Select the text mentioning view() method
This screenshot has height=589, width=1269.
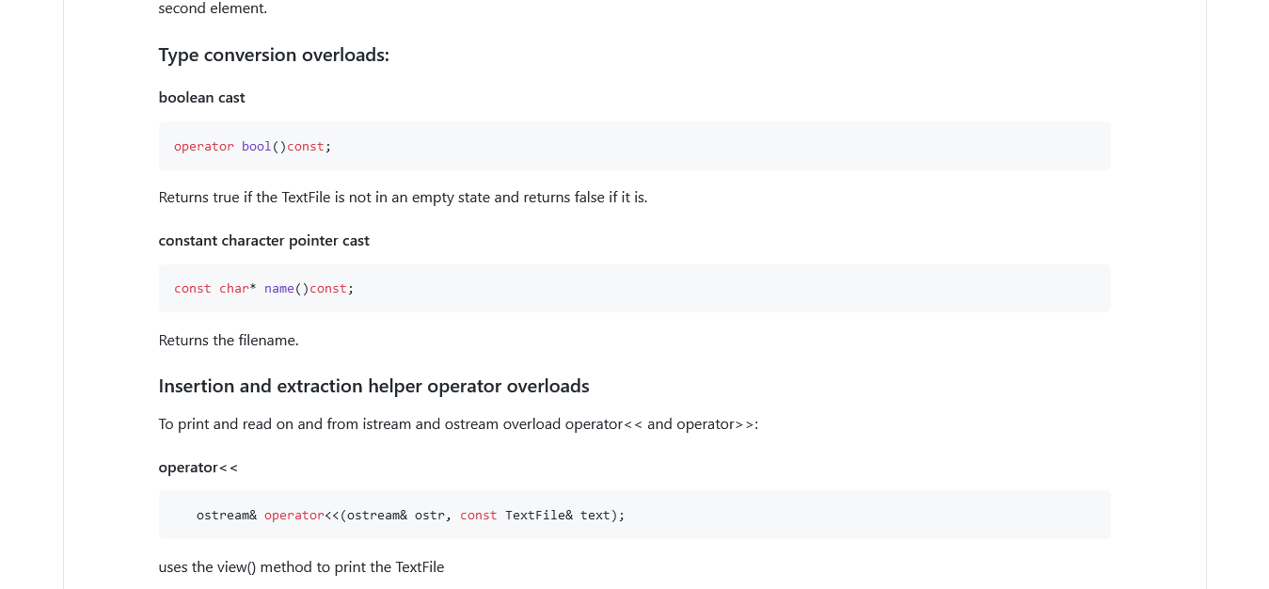301,566
